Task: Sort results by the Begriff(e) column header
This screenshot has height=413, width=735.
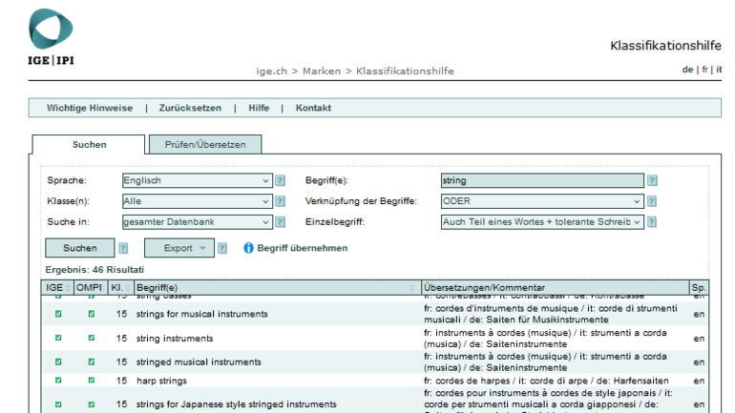Action: [275, 287]
